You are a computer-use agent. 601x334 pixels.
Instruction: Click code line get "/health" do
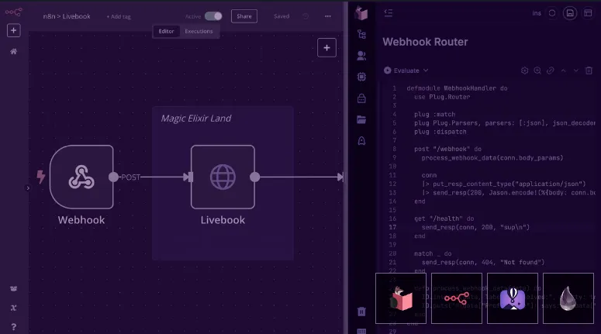click(x=444, y=219)
